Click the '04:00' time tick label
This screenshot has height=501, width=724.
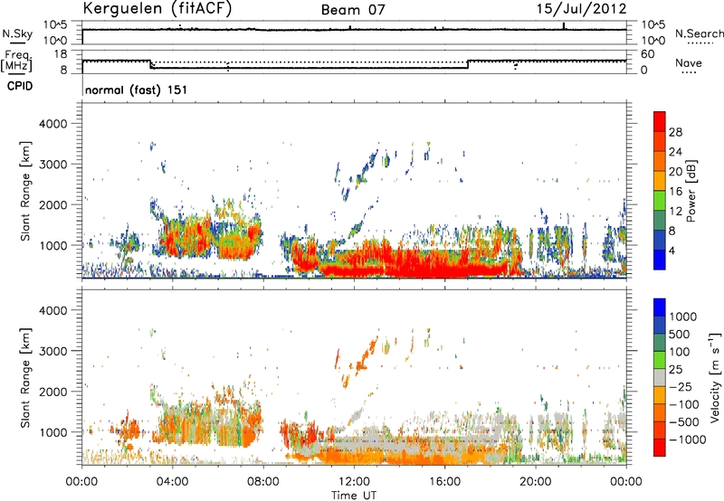172,482
